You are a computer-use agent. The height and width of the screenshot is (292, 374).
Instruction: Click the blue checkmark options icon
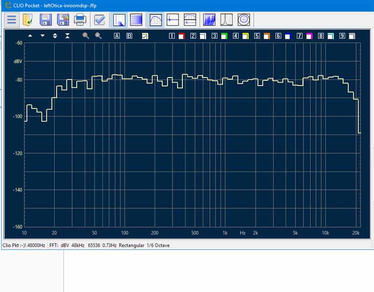pyautogui.click(x=99, y=20)
